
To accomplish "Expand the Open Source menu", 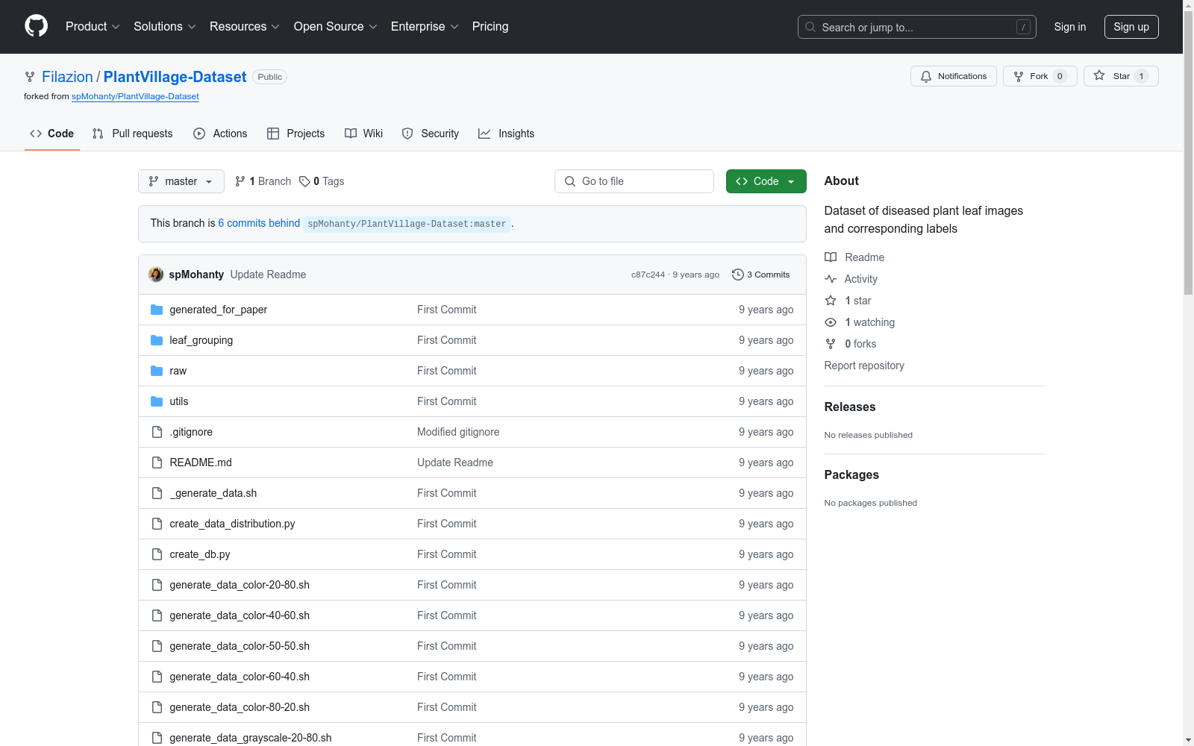I will pyautogui.click(x=336, y=26).
